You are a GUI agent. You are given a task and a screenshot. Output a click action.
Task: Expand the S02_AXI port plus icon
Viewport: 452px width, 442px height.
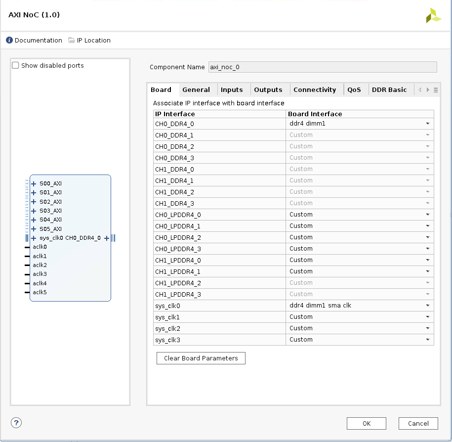(34, 202)
